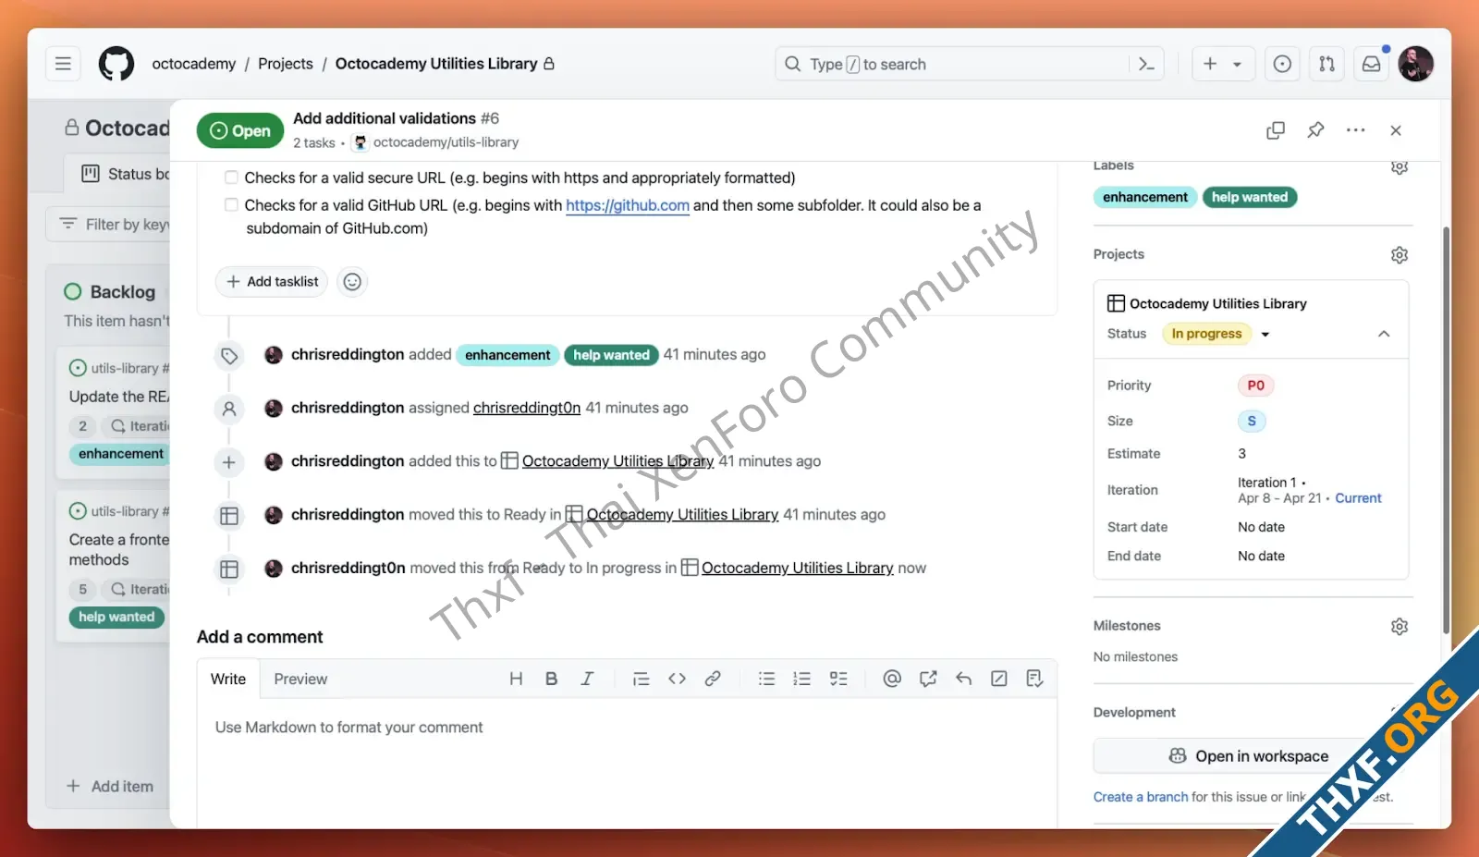Open the octocademy breadcrumb link
This screenshot has width=1479, height=857.
[x=194, y=64]
